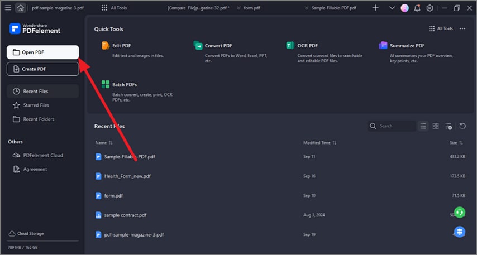Open the Batch PDFs tool

pos(106,85)
